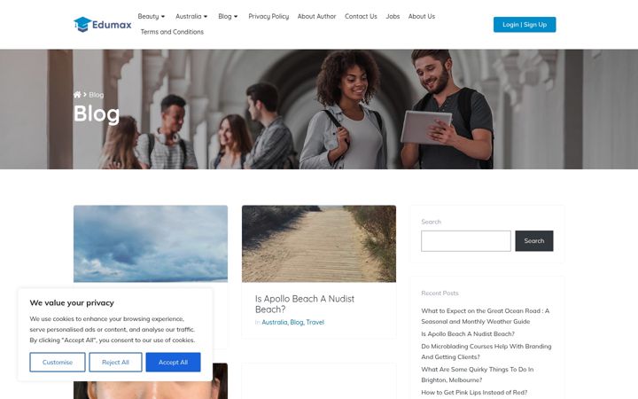Click the Blog breadcrumb link
Image resolution: width=638 pixels, height=399 pixels.
[x=96, y=95]
